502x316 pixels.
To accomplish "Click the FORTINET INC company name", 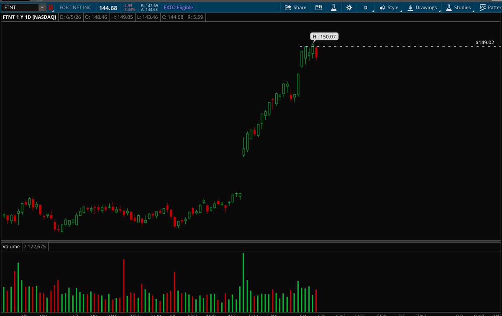I will 75,8.
